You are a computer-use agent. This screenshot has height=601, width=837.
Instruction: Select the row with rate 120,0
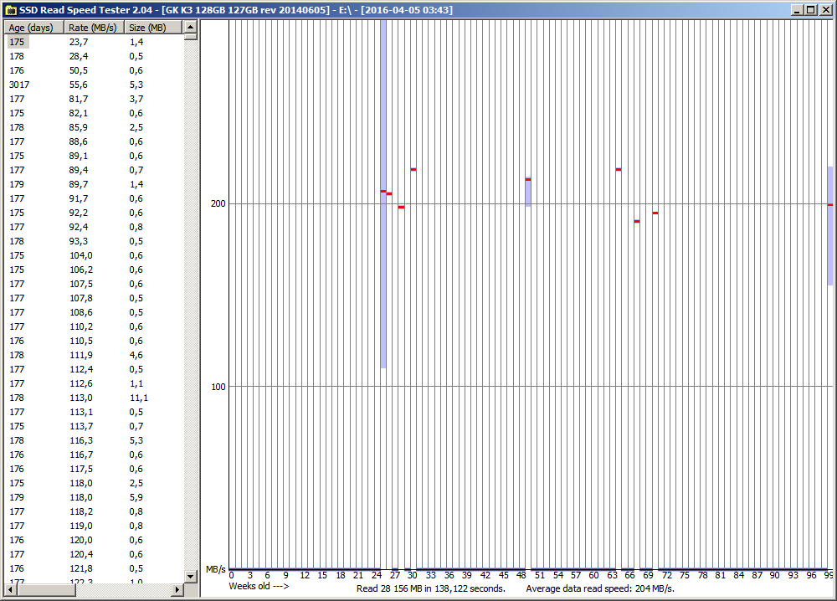tap(94, 540)
